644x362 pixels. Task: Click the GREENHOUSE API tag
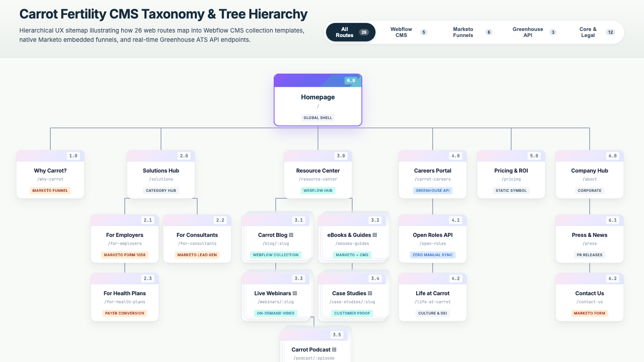tap(433, 191)
